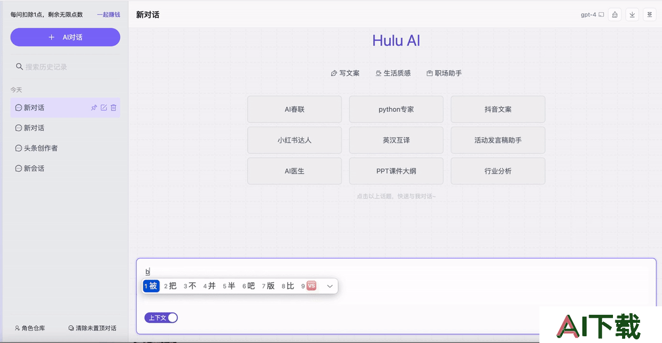Open the 一起赚钱 link
Image resolution: width=662 pixels, height=343 pixels.
coord(108,14)
